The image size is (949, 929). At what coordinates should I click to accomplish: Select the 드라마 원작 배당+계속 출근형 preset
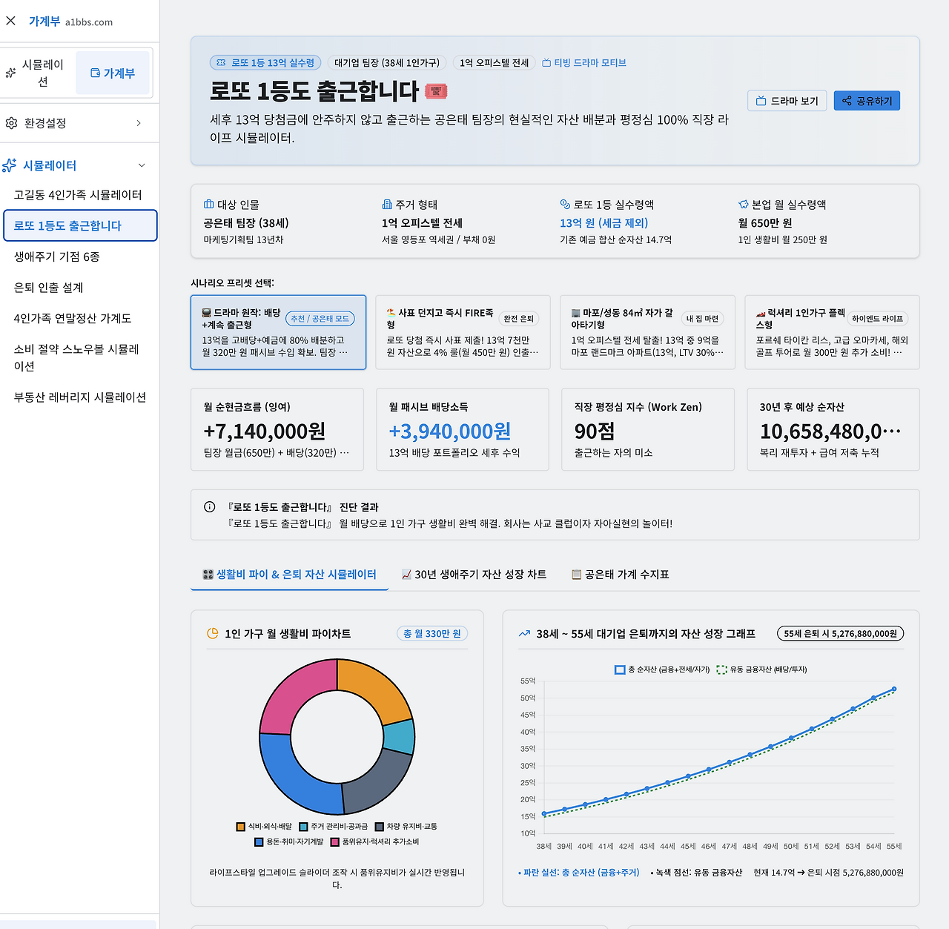[x=279, y=332]
